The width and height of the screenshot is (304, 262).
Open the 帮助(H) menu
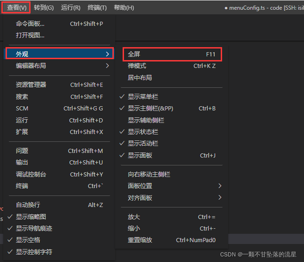[124, 7]
